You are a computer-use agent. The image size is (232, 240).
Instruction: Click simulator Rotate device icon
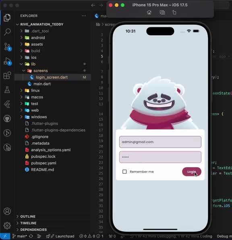174,12
